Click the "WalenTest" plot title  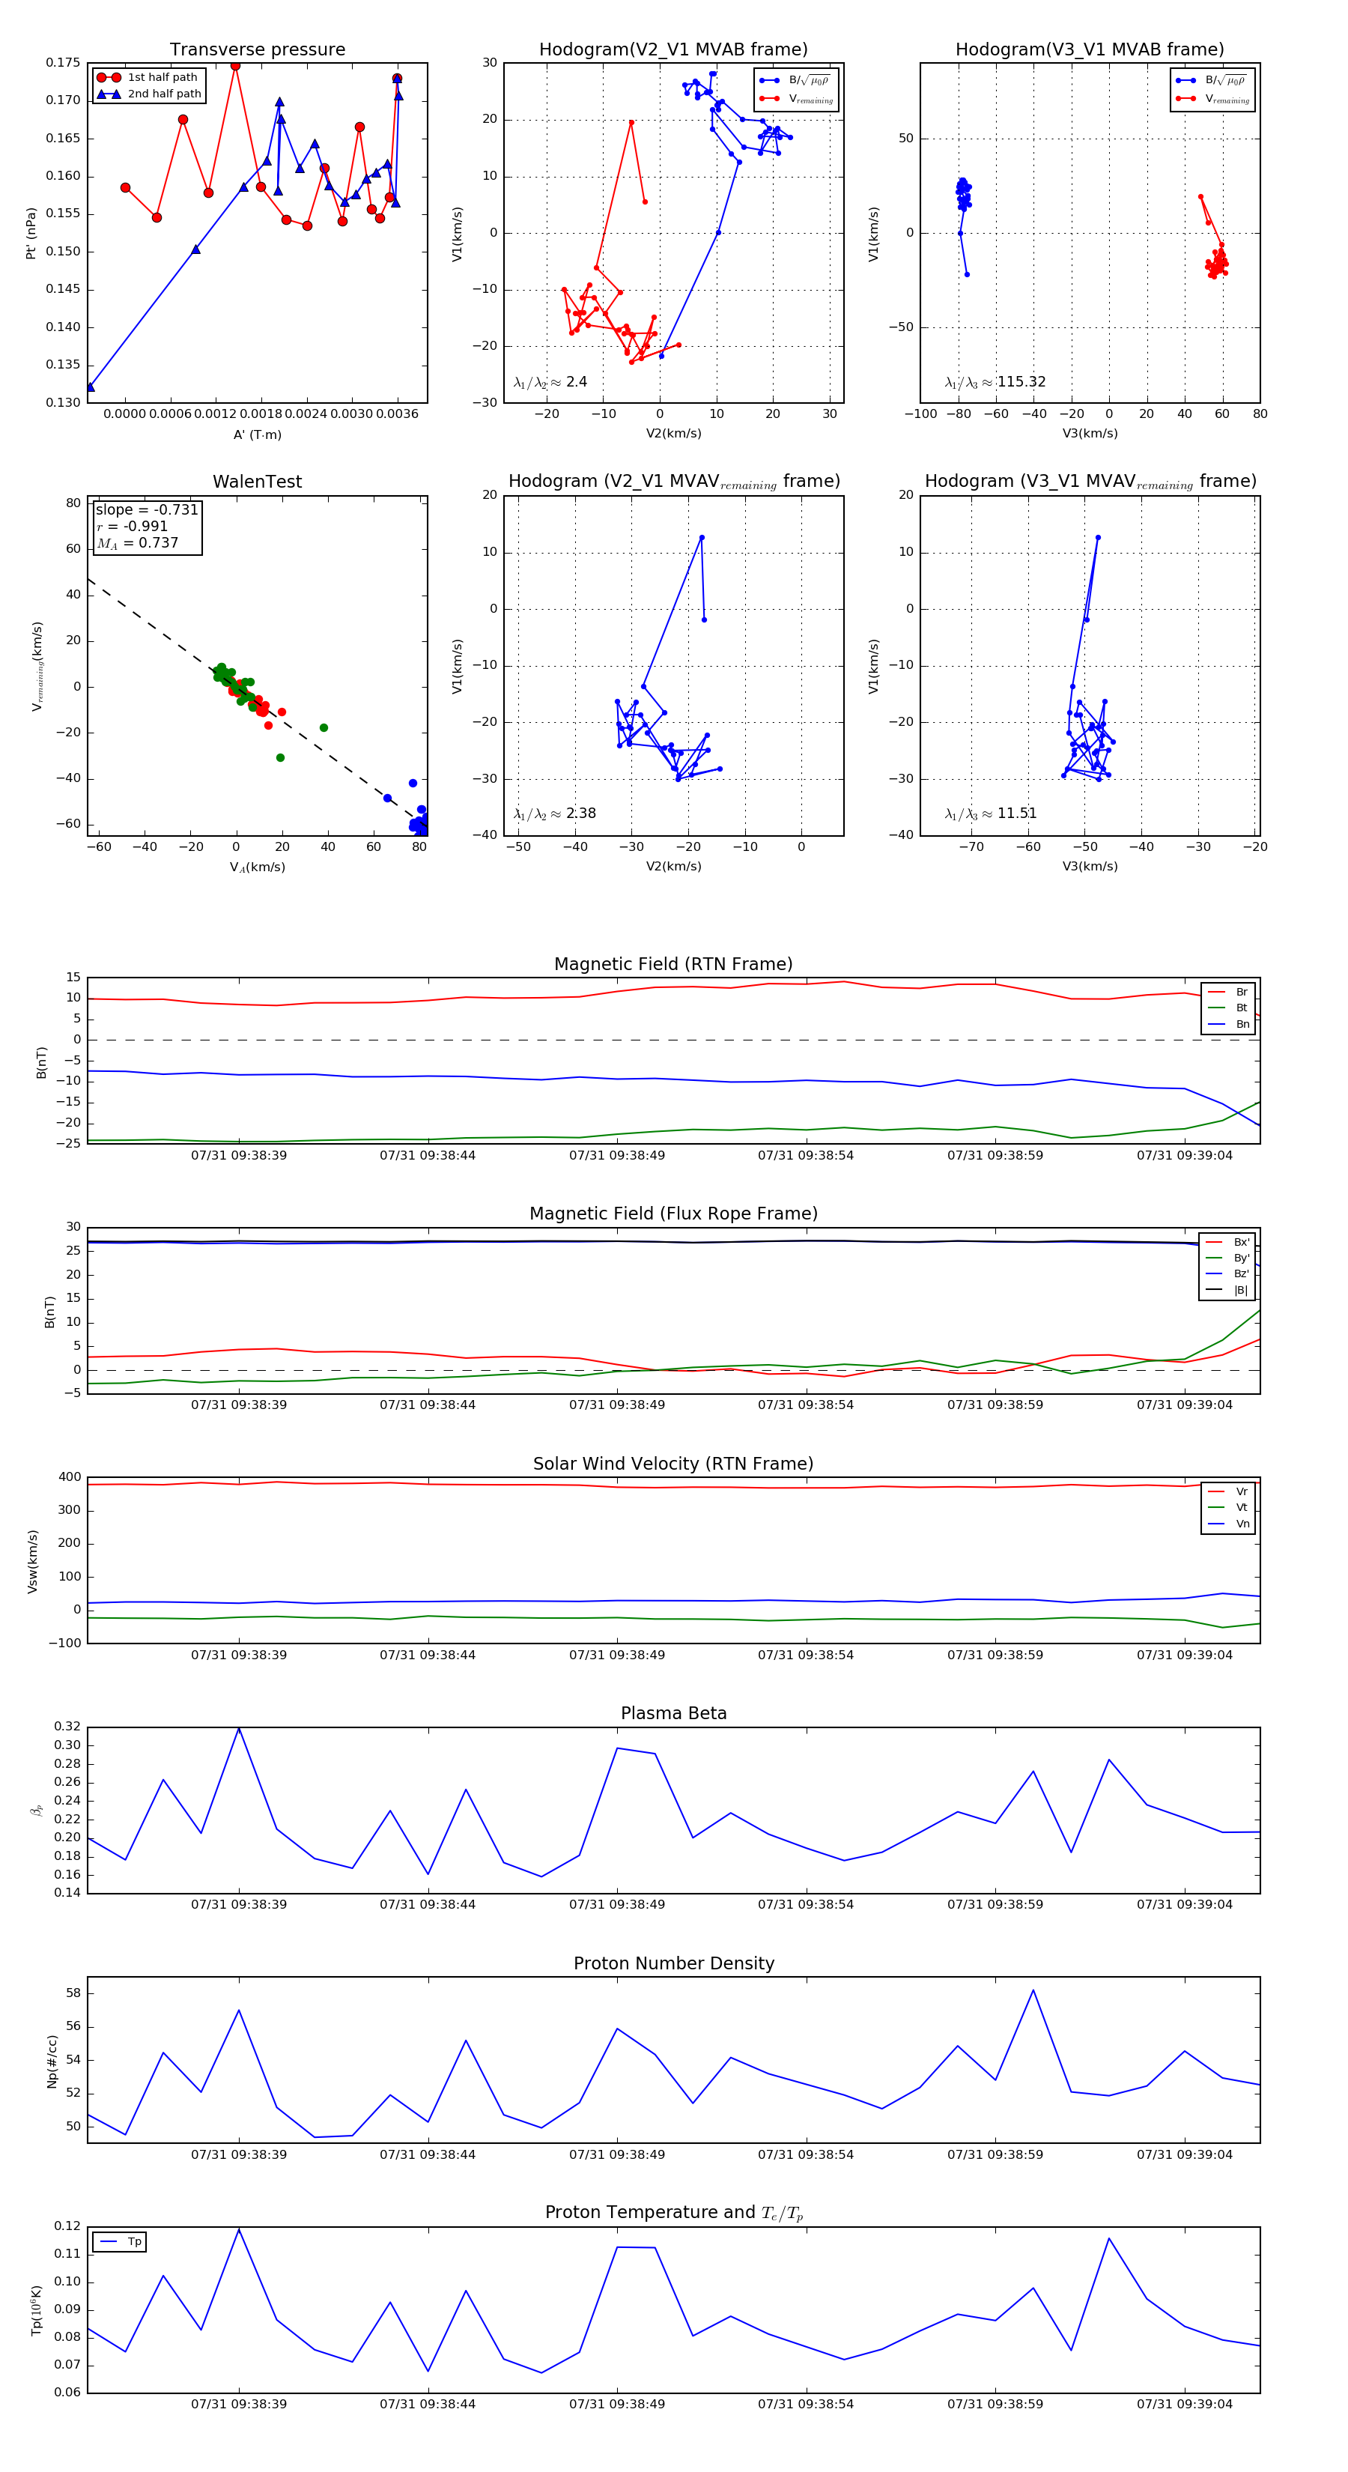pos(257,482)
